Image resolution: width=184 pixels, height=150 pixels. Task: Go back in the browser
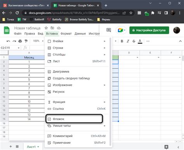(x=4, y=13)
